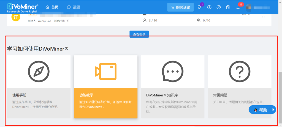Click the page vertical scrollbar thumb
Viewport: 282px width, 127px height.
[x=280, y=98]
